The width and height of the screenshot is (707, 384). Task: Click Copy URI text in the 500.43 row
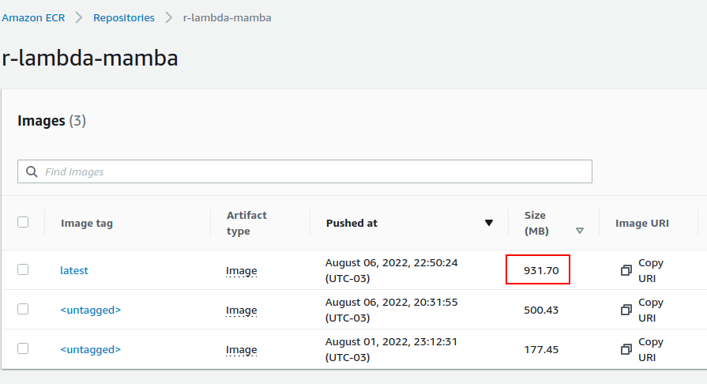tap(651, 310)
